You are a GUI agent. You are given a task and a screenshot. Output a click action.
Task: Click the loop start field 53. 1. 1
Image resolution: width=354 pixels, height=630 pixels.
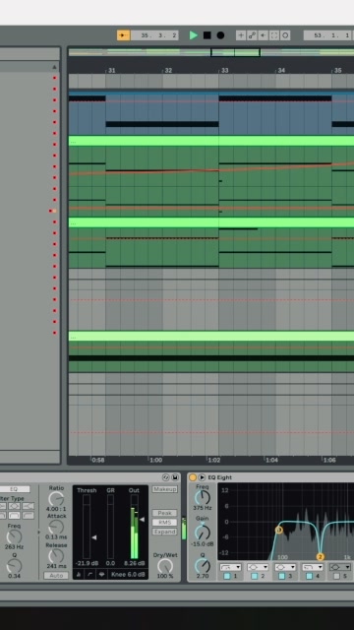[x=327, y=35]
